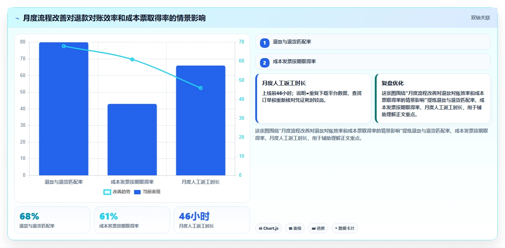Click the lightning icon beside the title
505x248 pixels.
click(17, 18)
